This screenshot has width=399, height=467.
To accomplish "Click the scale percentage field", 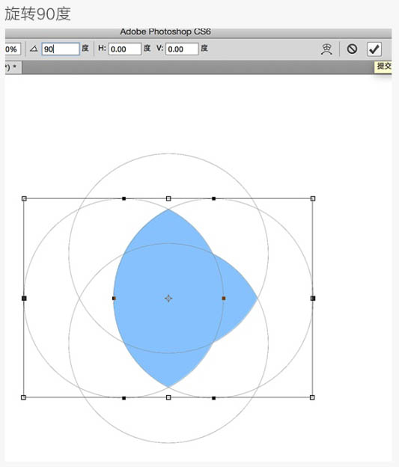I will point(13,49).
